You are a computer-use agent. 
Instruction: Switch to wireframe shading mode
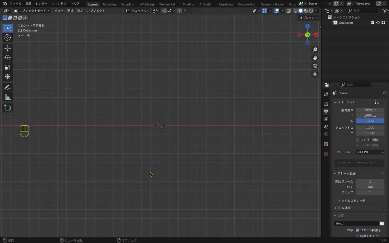click(x=296, y=11)
